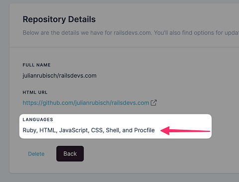Click the pink arrow pointing at languages
The height and width of the screenshot is (182, 239).
coord(185,131)
